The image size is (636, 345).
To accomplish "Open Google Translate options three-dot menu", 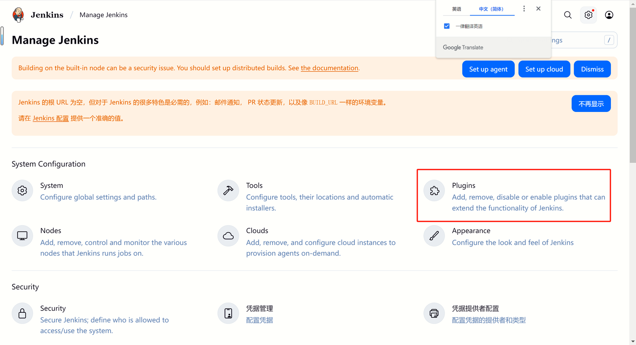I will pos(524,9).
